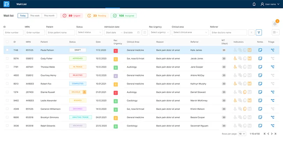Click translate indicator in Paula Patison row
This screenshot has width=283, height=143.
[x=240, y=50]
